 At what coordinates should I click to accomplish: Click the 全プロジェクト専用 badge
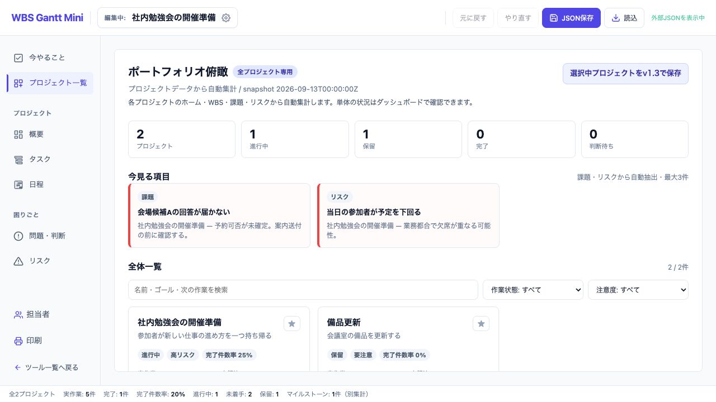click(x=265, y=72)
